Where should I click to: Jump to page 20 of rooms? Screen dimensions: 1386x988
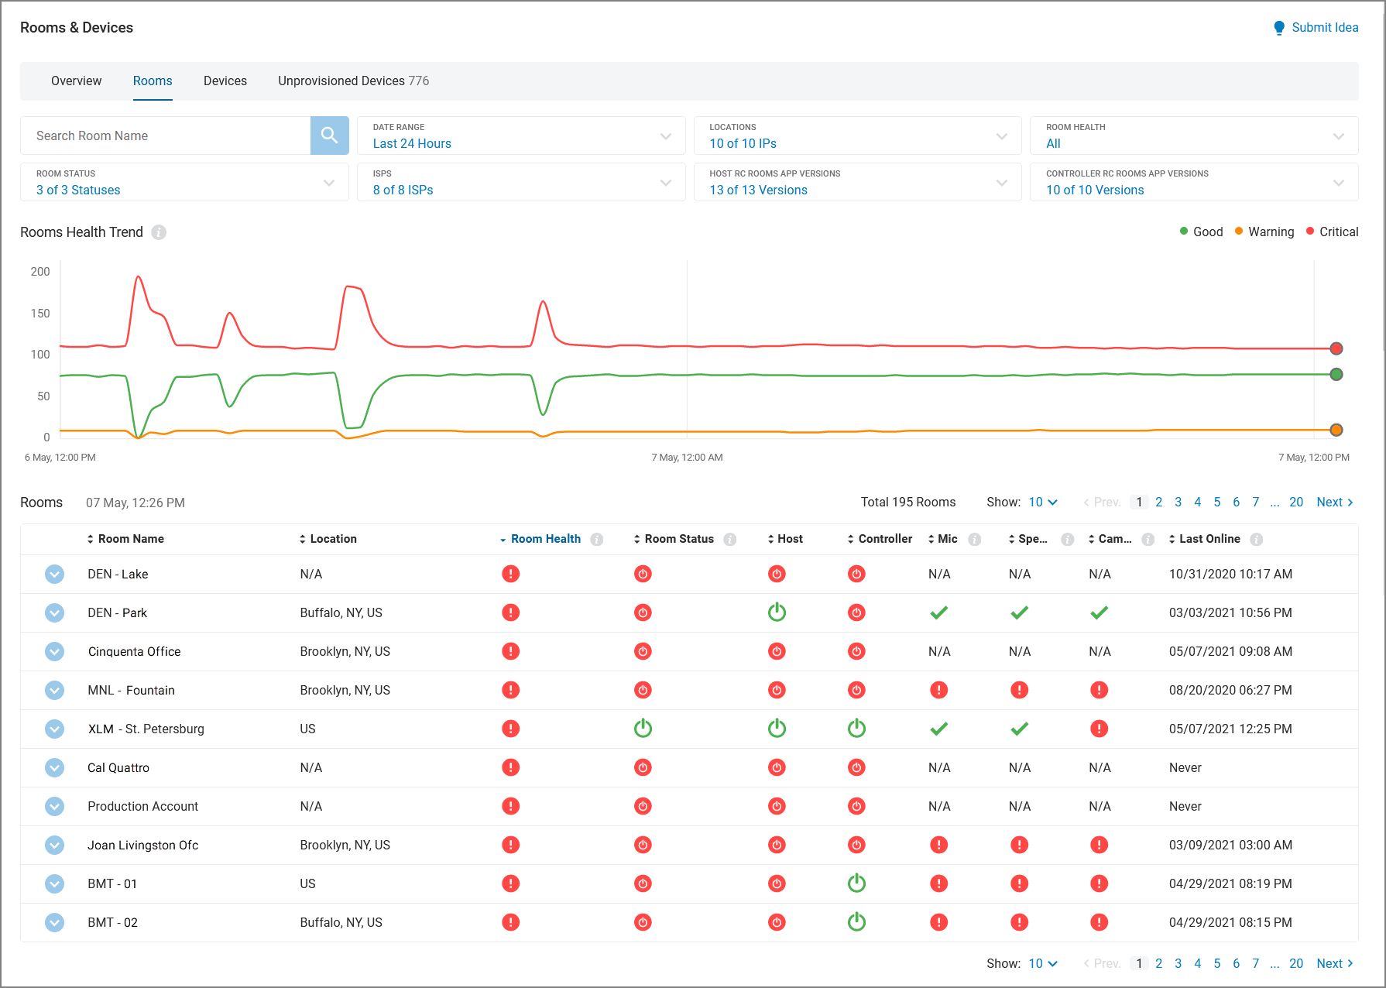click(1296, 502)
